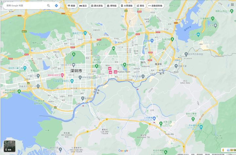
Task: Click the FANLING place label
Action: [x=169, y=134]
